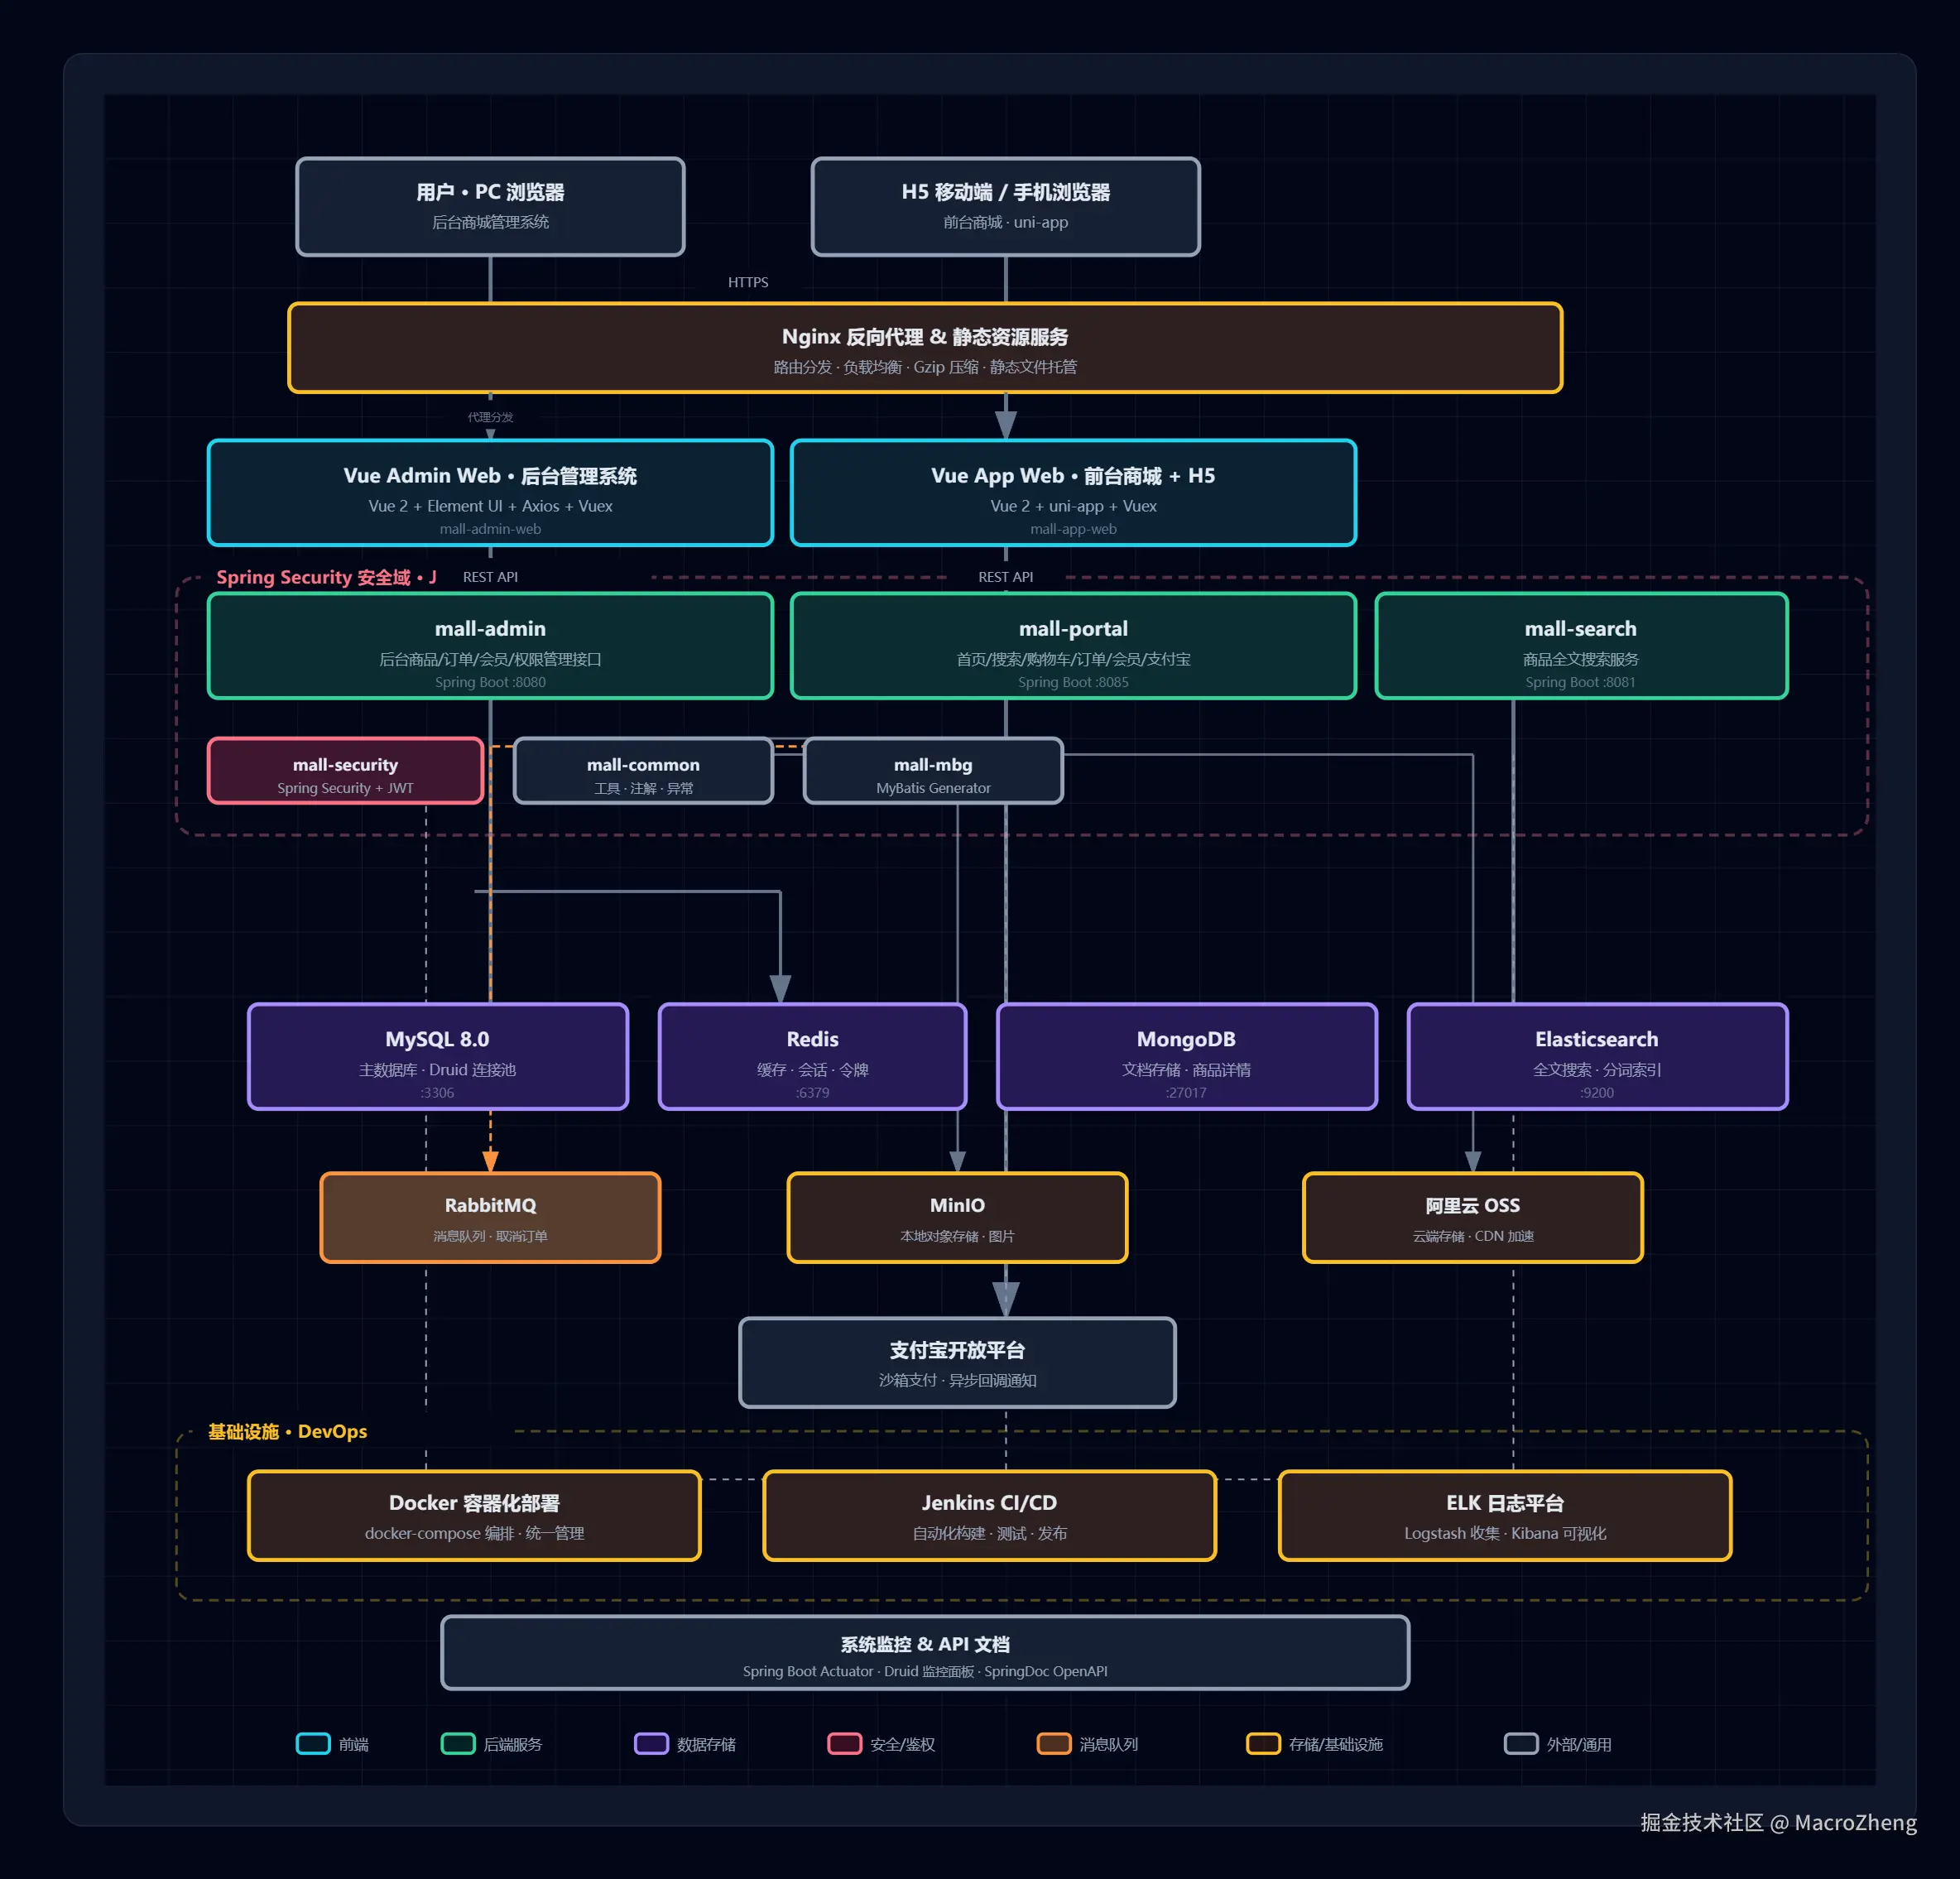Click the Spring Boot :8081 port text
Image resolution: width=1960 pixels, height=1879 pixels.
[1581, 682]
